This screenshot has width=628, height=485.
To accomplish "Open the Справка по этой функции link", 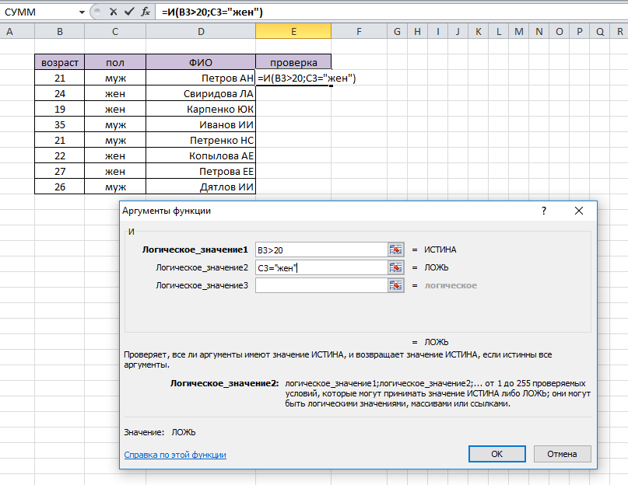I will (x=175, y=455).
